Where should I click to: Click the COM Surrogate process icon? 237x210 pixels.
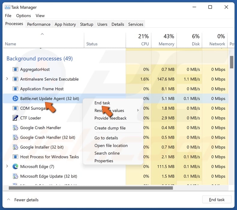pos(15,108)
